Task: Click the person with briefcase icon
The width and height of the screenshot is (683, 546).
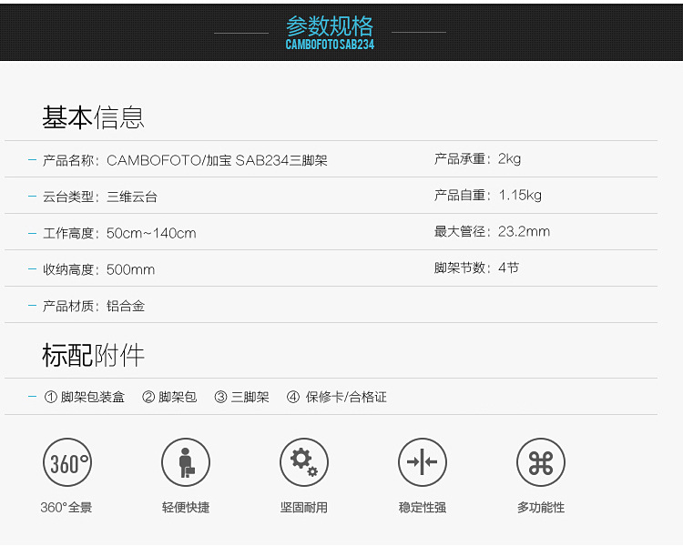Action: point(186,462)
